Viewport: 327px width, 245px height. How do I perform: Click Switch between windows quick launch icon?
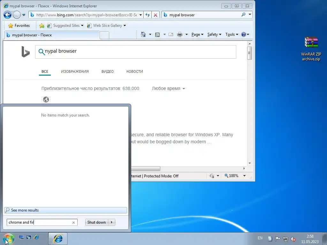[29, 237]
